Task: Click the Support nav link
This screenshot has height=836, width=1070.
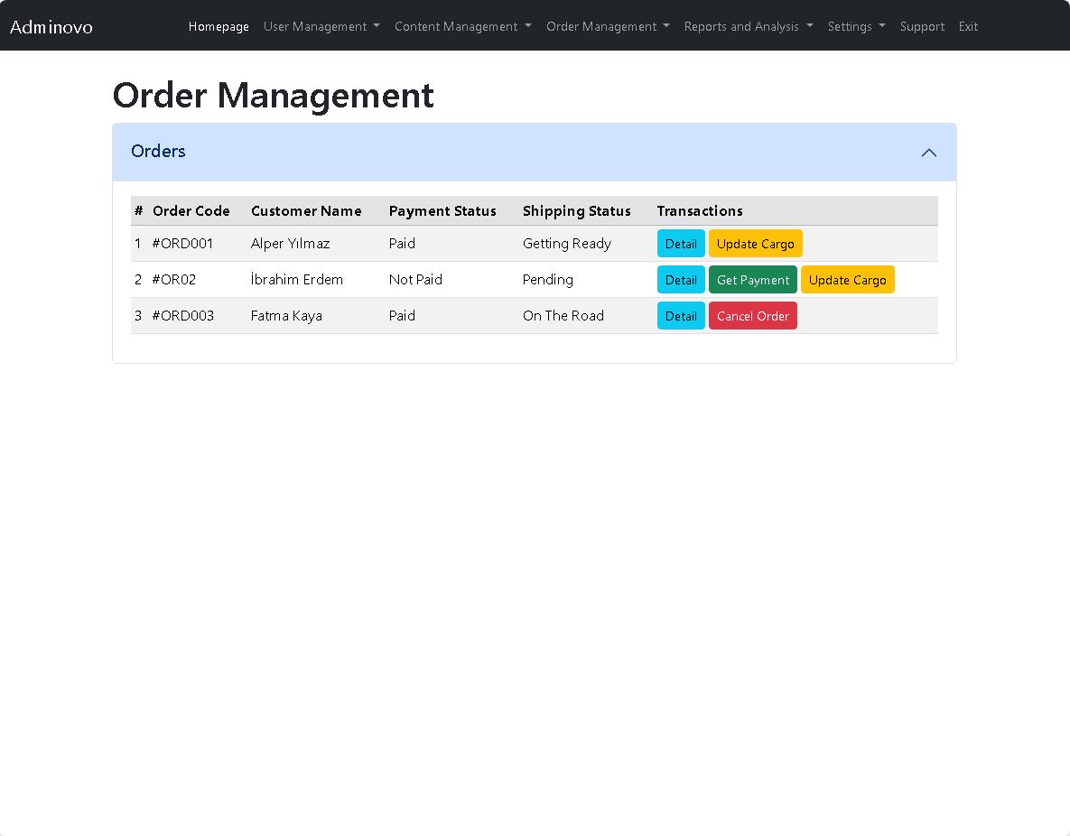Action: coord(922,26)
